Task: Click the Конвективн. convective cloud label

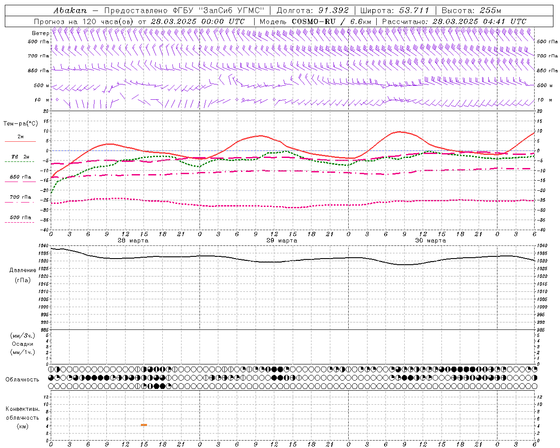Action: 22,409
